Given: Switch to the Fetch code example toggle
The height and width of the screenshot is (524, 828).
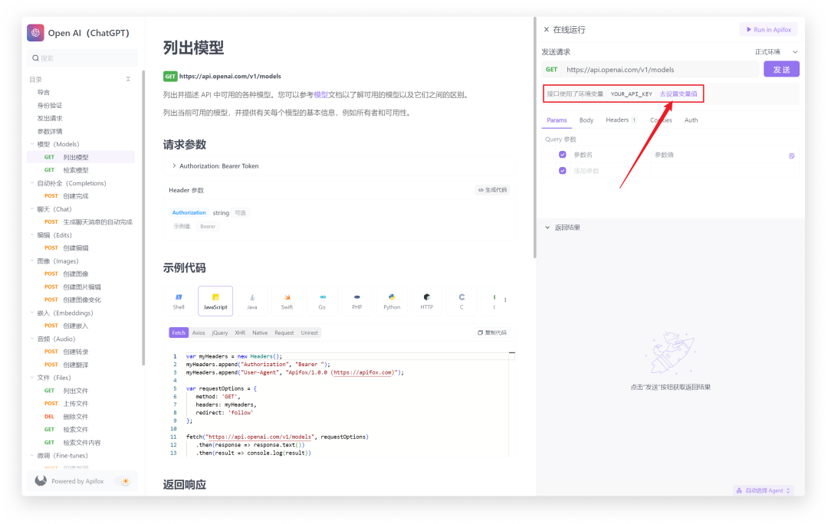Looking at the screenshot, I should (179, 332).
